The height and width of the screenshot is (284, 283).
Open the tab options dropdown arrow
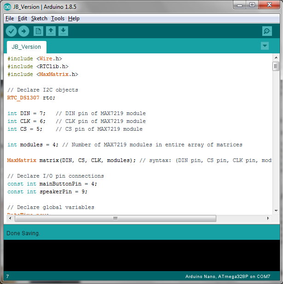pos(265,46)
